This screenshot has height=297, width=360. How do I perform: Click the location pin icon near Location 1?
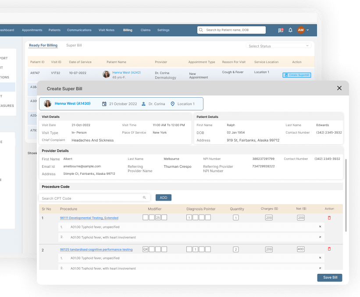tap(172, 104)
